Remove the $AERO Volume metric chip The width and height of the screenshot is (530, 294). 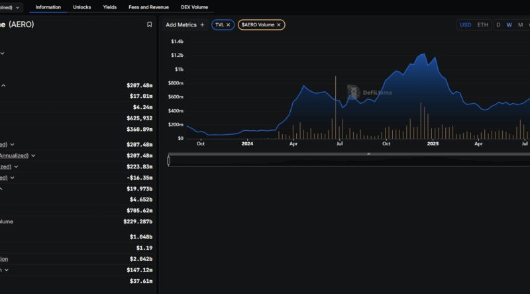(x=278, y=25)
